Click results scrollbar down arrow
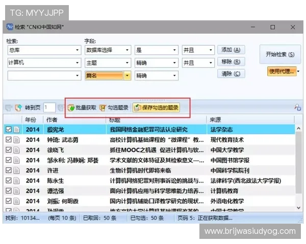This screenshot has width=306, height=244. click(298, 208)
